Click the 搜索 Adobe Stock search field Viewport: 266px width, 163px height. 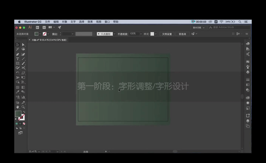(229, 27)
